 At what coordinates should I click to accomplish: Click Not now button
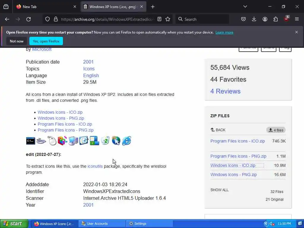[x=17, y=41]
